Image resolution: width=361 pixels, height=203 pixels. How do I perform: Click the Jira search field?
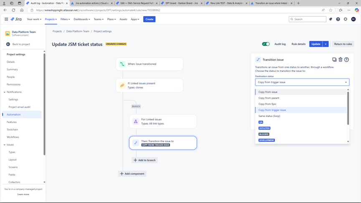[308, 19]
